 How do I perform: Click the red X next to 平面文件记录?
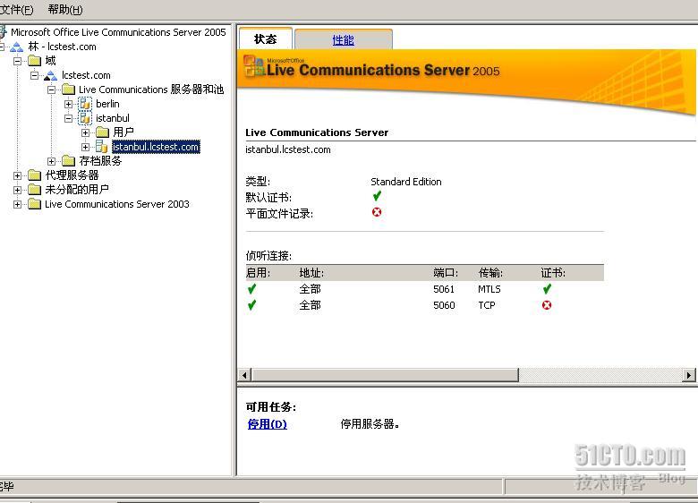pos(377,212)
